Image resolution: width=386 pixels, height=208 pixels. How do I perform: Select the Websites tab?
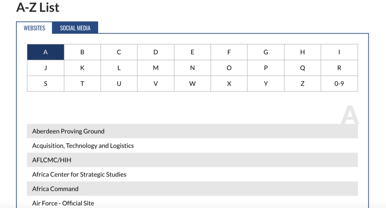point(34,28)
